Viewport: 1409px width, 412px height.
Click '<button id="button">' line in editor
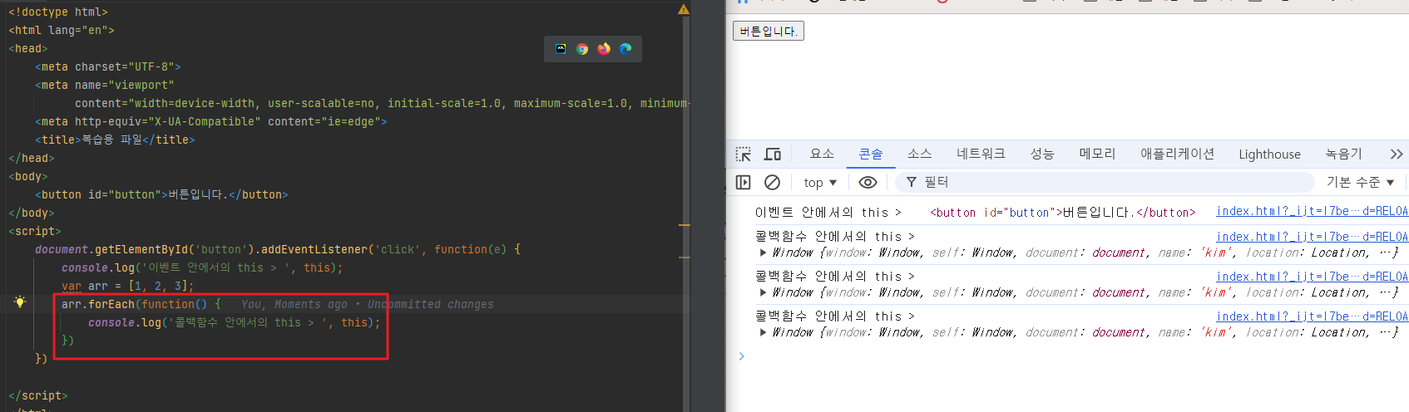161,194
